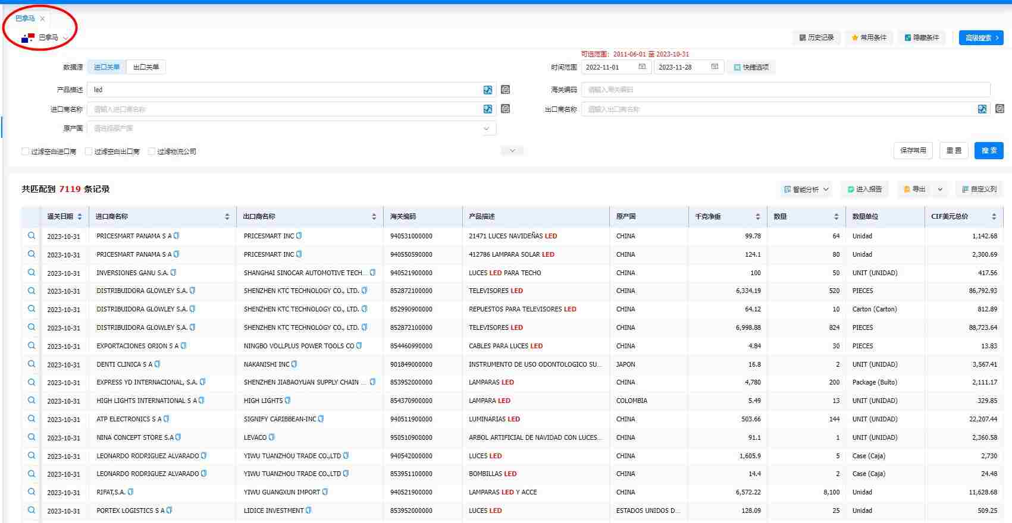Click 进入报告 button

click(864, 190)
